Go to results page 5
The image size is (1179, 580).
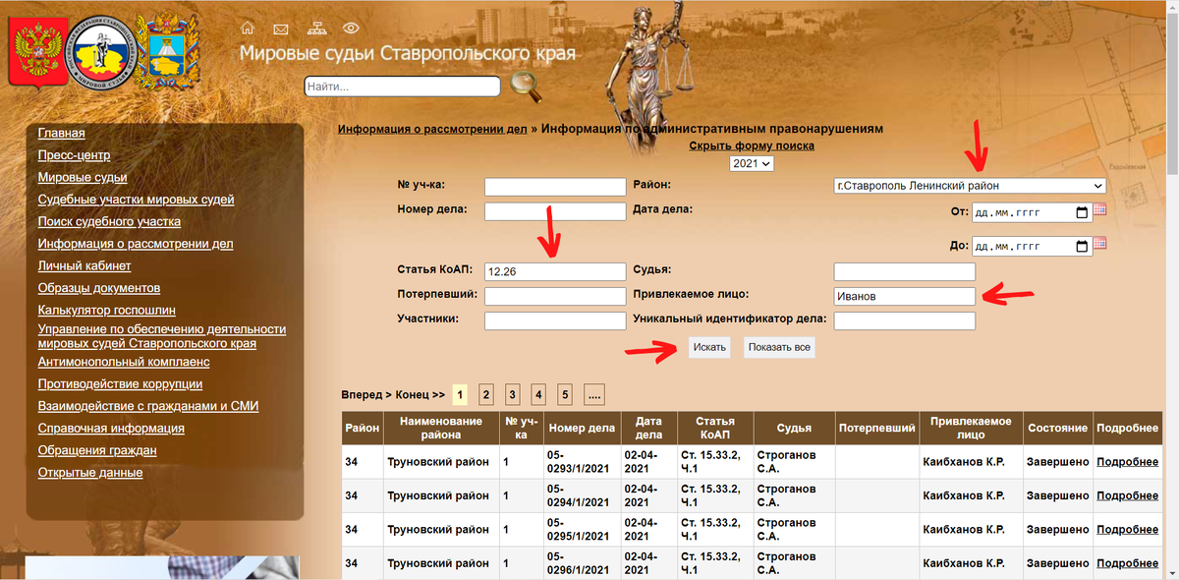565,394
